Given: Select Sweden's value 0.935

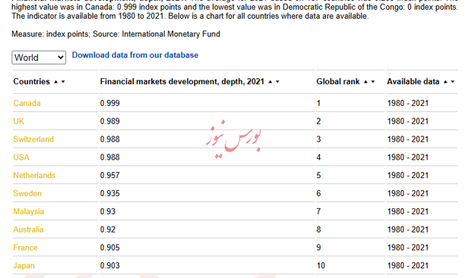Looking at the screenshot, I should coord(109,193).
